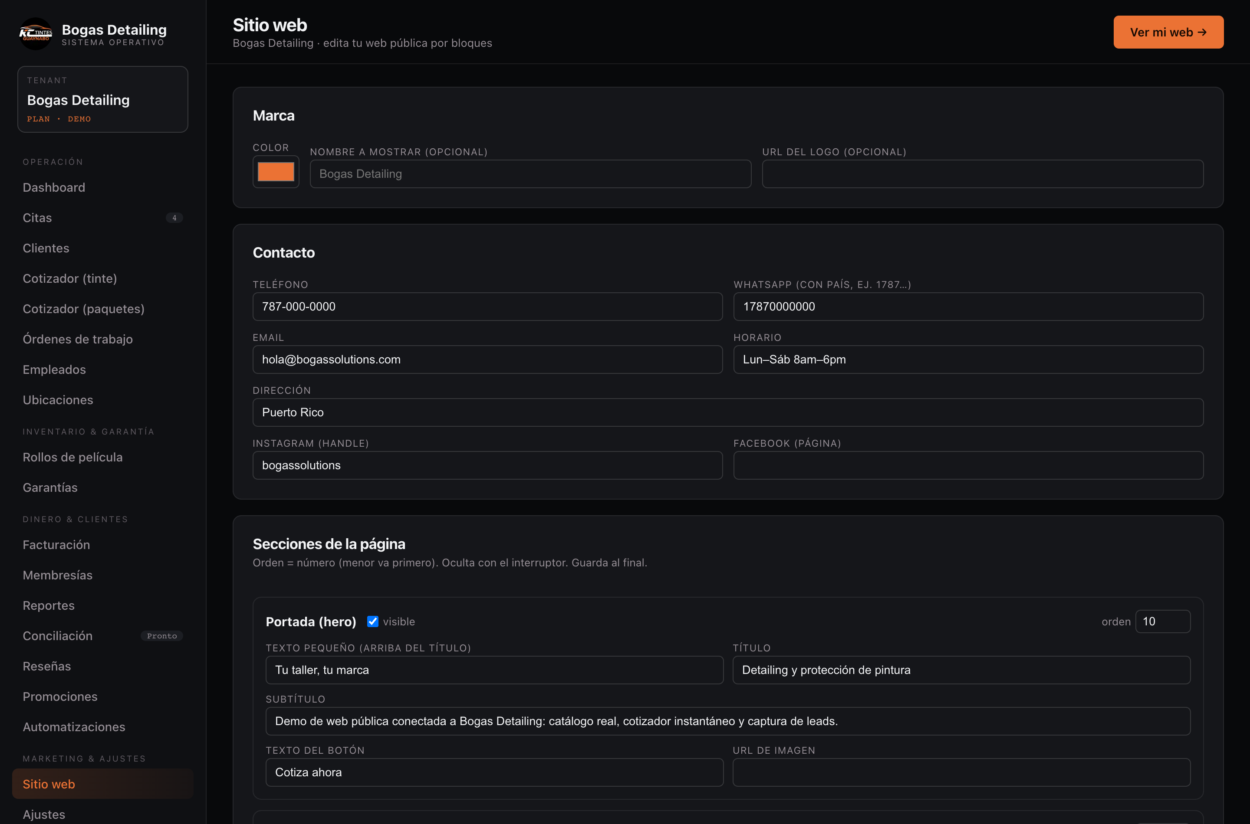Select Cotizador (paquetes) in sidebar
The width and height of the screenshot is (1250, 824).
(102, 309)
